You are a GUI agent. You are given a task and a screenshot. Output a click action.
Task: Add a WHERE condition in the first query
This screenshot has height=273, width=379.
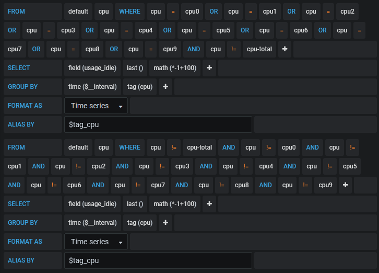pos(285,49)
